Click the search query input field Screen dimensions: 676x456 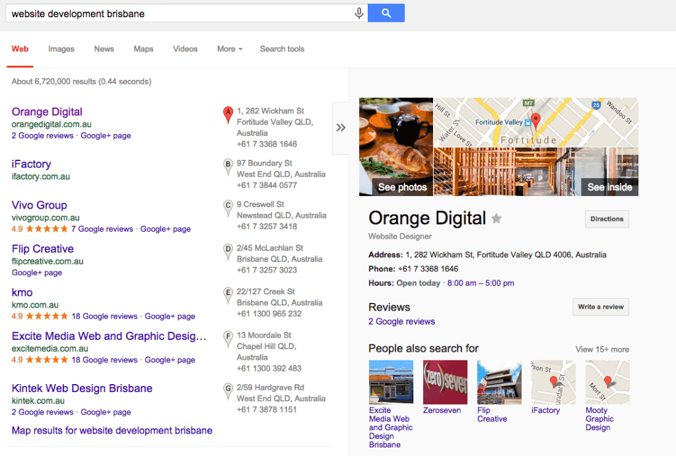click(x=178, y=13)
